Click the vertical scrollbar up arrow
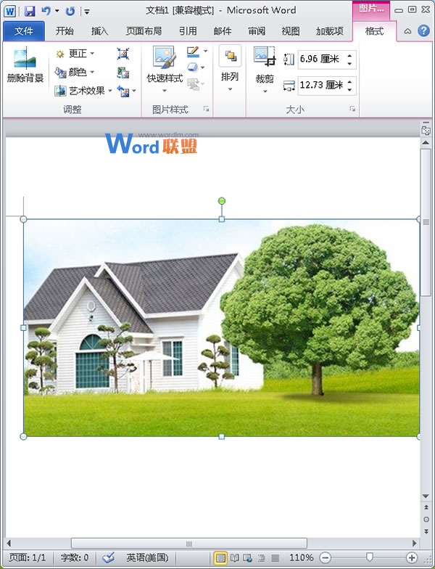This screenshot has height=569, width=435. point(426,142)
